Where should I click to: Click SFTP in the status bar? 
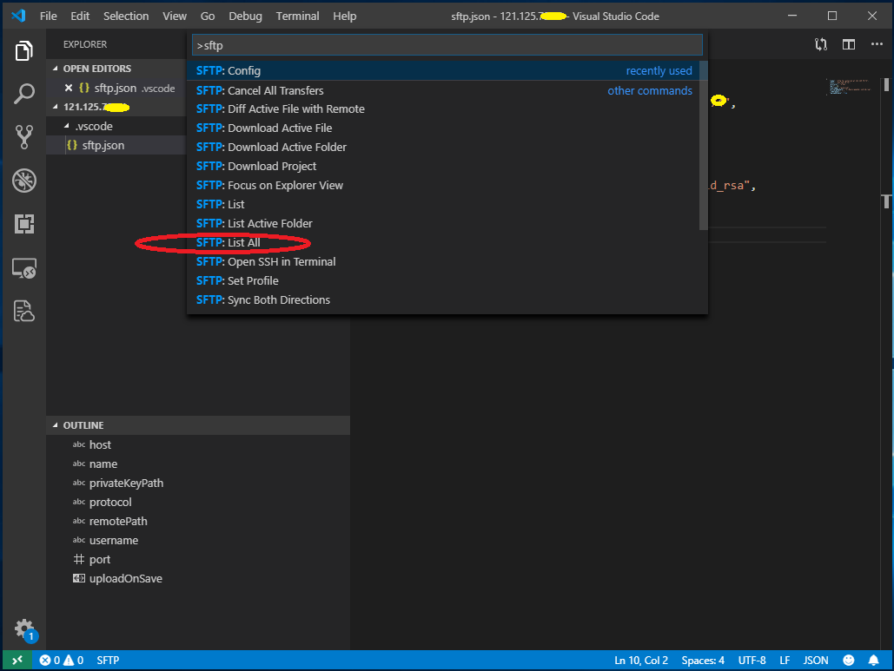coord(108,661)
